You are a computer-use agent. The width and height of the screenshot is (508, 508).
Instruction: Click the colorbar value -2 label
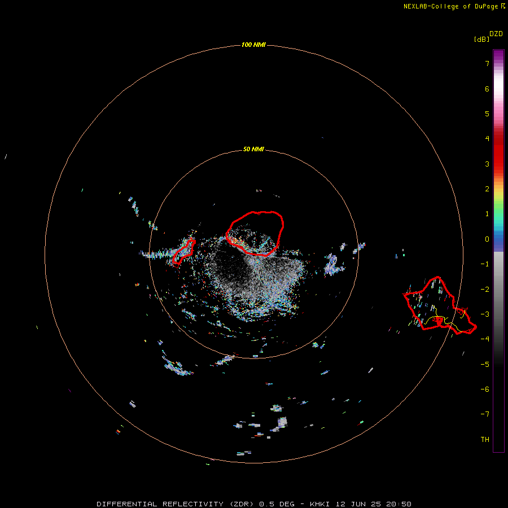click(485, 290)
